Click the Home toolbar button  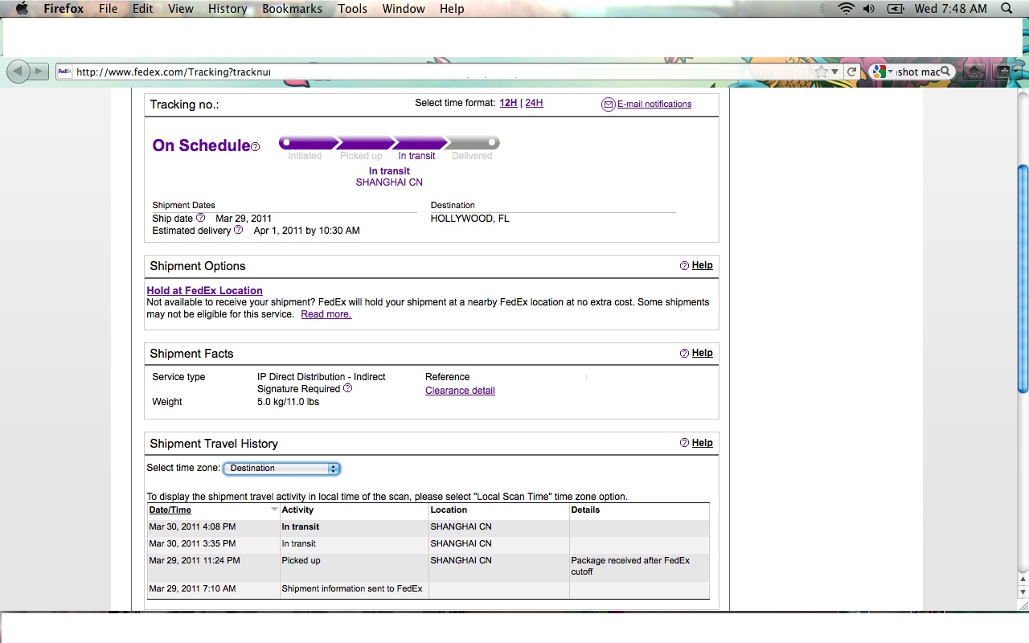tap(974, 72)
